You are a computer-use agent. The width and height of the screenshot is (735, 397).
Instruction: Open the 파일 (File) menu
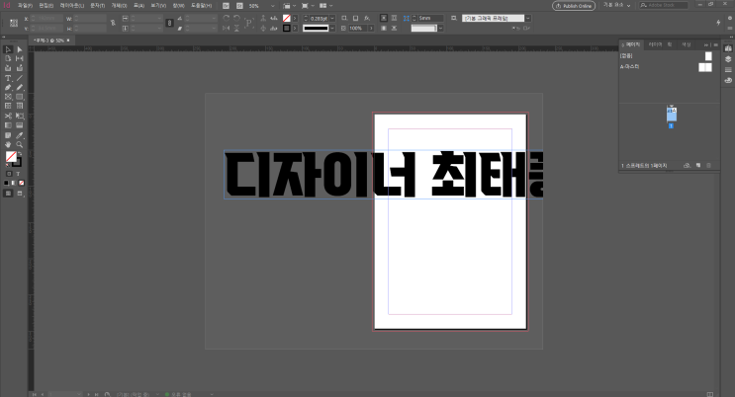[x=25, y=6]
